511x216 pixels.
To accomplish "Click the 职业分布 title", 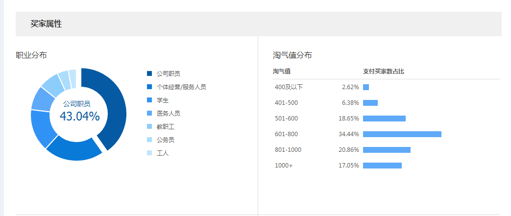I will 31,55.
